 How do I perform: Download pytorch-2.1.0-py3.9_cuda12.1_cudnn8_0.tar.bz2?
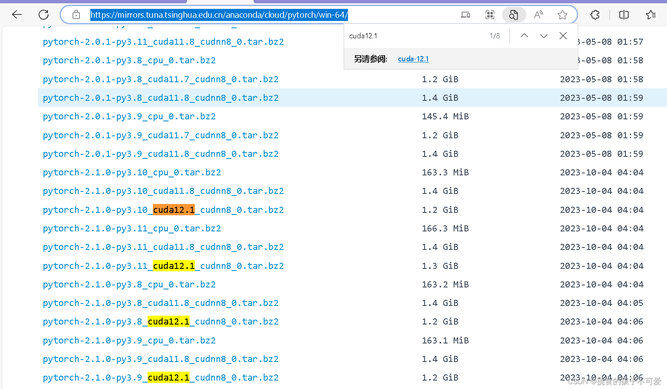160,378
